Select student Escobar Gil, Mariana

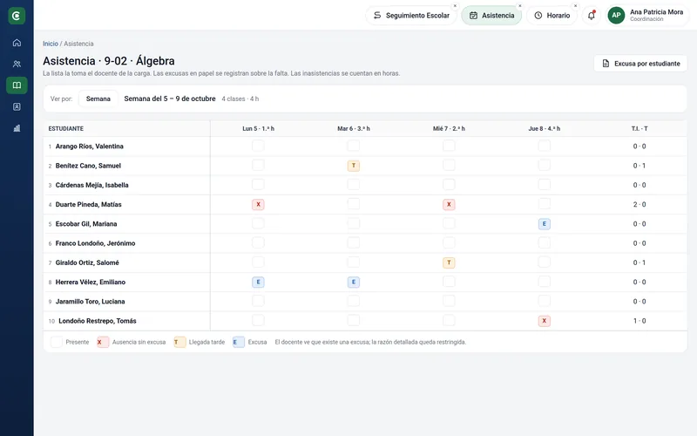(86, 224)
